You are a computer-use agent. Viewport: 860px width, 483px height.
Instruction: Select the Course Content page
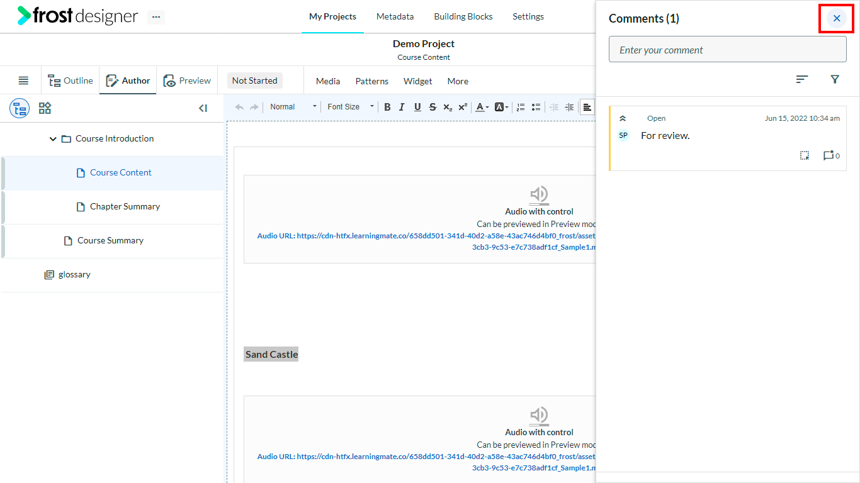(120, 172)
